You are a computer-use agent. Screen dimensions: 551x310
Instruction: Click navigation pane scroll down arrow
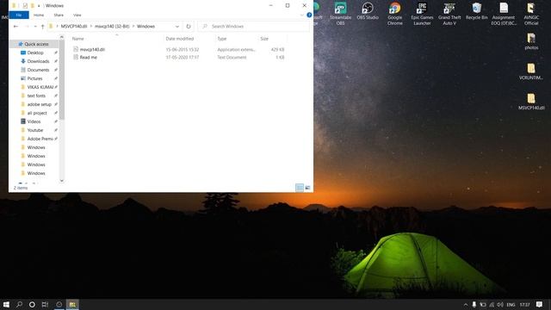pos(62,181)
